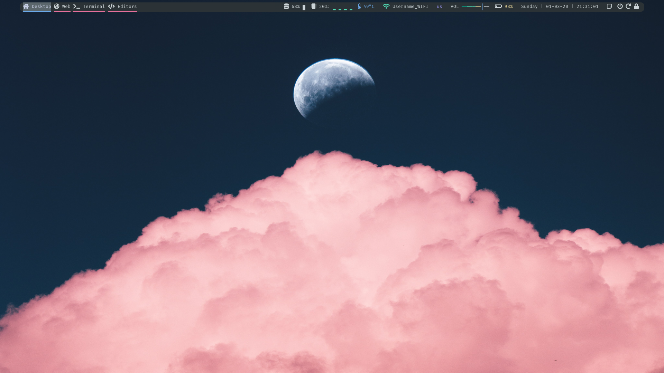664x373 pixels.
Task: Open the WiFi network icon
Action: coord(386,6)
